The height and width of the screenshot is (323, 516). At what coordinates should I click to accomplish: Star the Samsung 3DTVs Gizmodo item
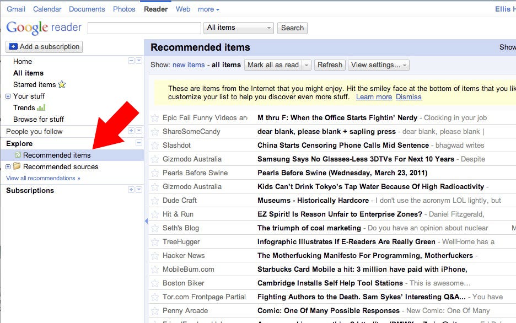(x=155, y=159)
